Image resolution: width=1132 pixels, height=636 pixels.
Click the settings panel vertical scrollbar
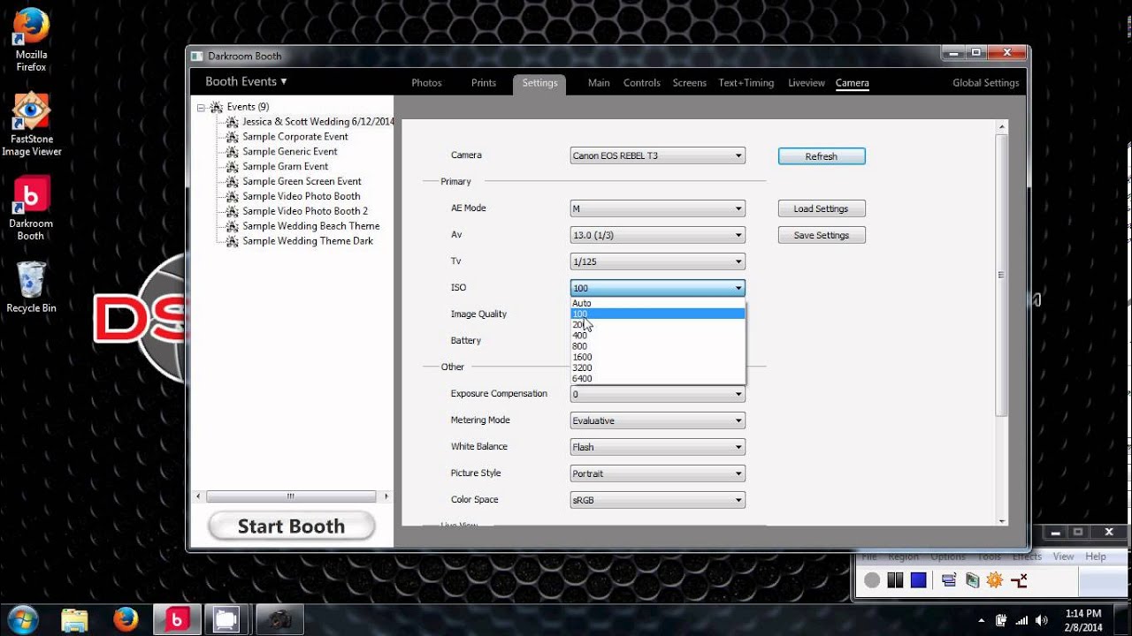pos(1001,276)
